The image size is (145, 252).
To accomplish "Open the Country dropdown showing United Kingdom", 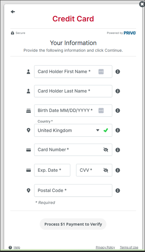I will point(73,130).
